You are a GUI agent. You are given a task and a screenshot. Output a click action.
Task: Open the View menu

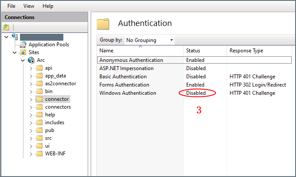tap(29, 6)
